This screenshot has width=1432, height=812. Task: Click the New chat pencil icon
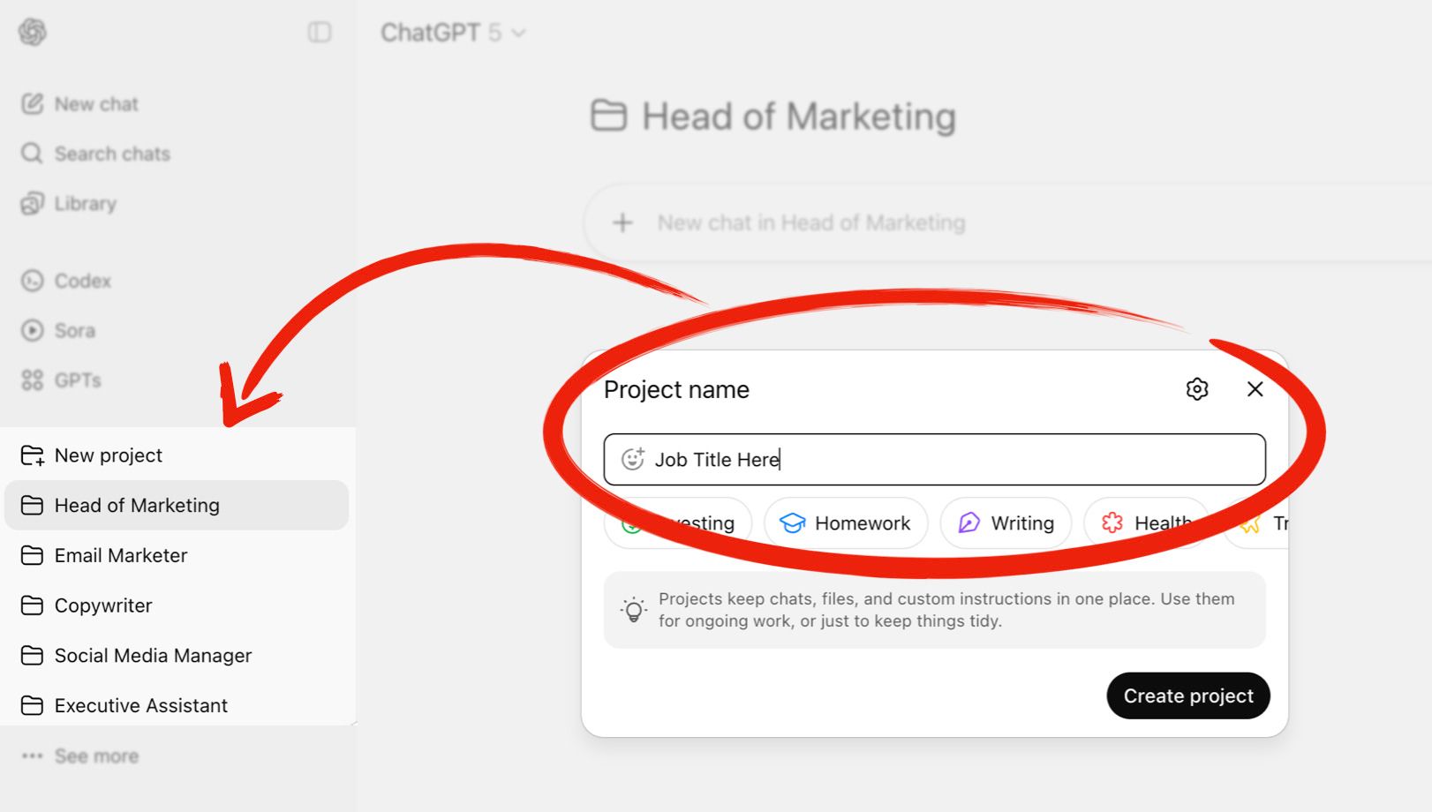[32, 104]
